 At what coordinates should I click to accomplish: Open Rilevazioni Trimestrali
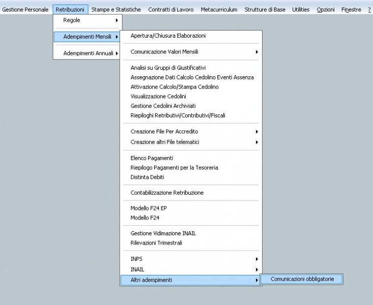coord(191,243)
